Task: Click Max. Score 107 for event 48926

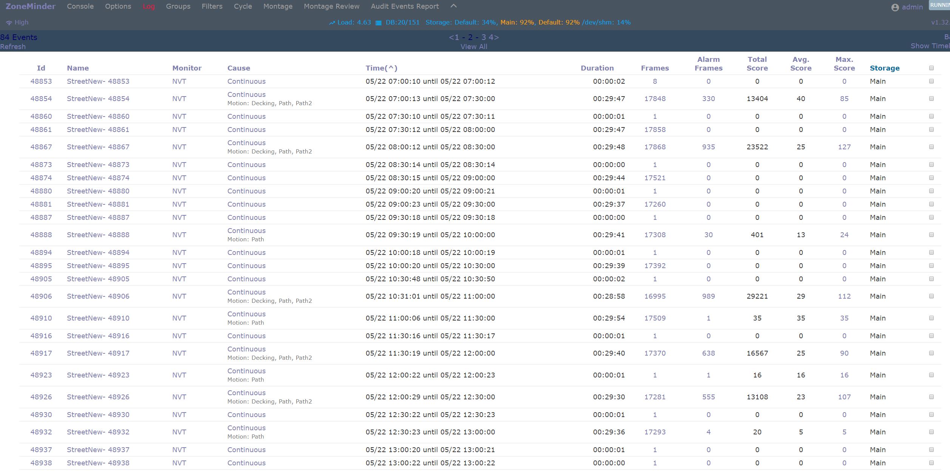Action: (x=844, y=397)
